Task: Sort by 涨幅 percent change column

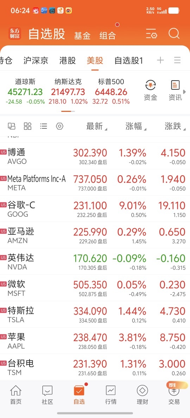Action: pos(136,126)
